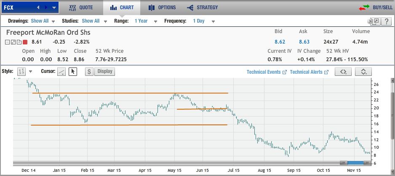The width and height of the screenshot is (395, 176).
Task: Click the Aug 15 date axis label
Action: pos(264,171)
